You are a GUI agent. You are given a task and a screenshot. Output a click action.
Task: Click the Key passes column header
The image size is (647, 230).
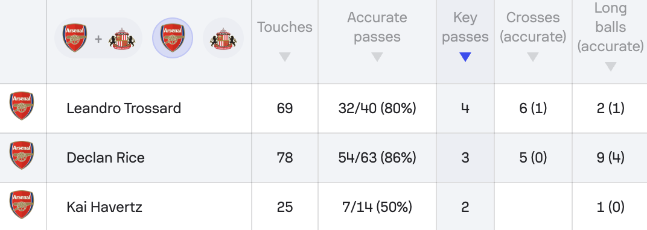click(x=465, y=27)
